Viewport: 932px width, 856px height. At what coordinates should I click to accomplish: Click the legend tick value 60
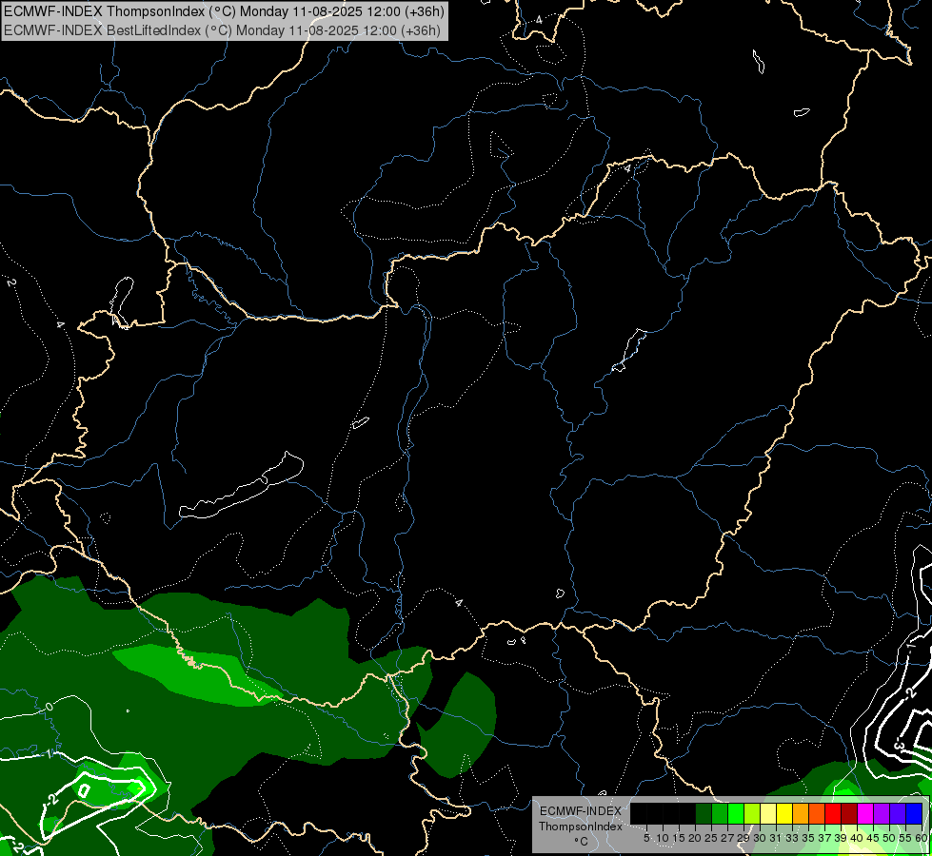[922, 838]
